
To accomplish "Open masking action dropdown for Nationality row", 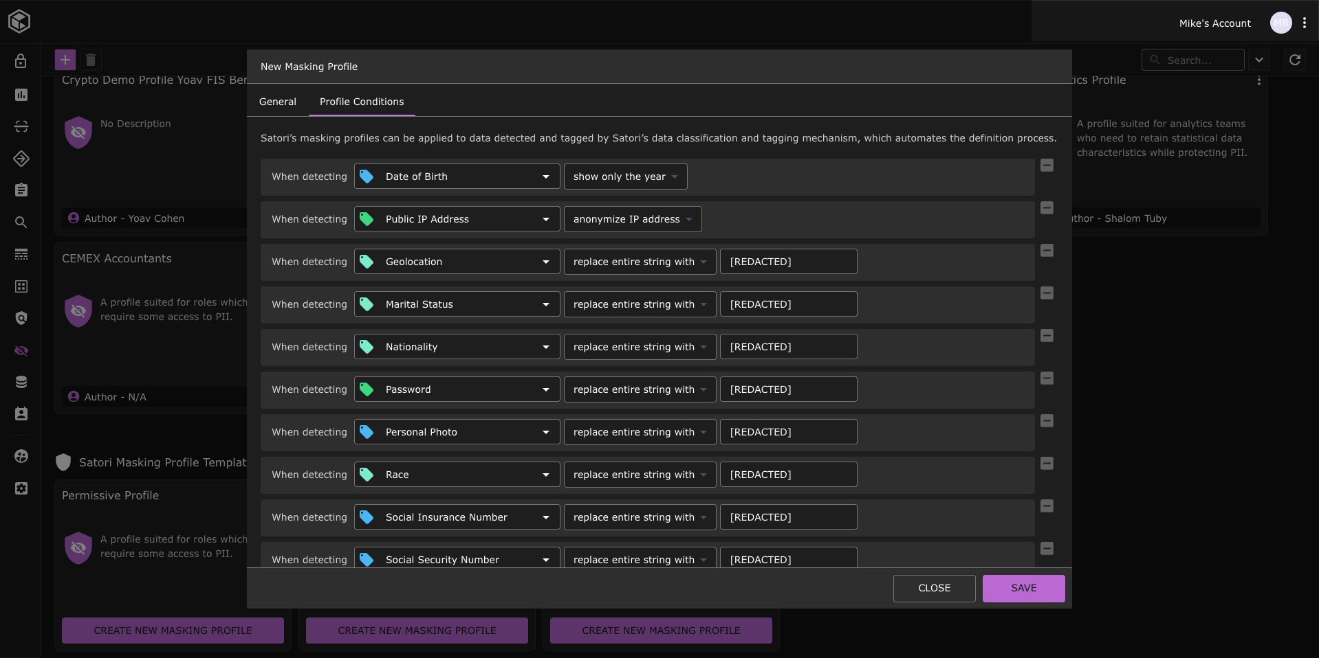I will pos(639,347).
